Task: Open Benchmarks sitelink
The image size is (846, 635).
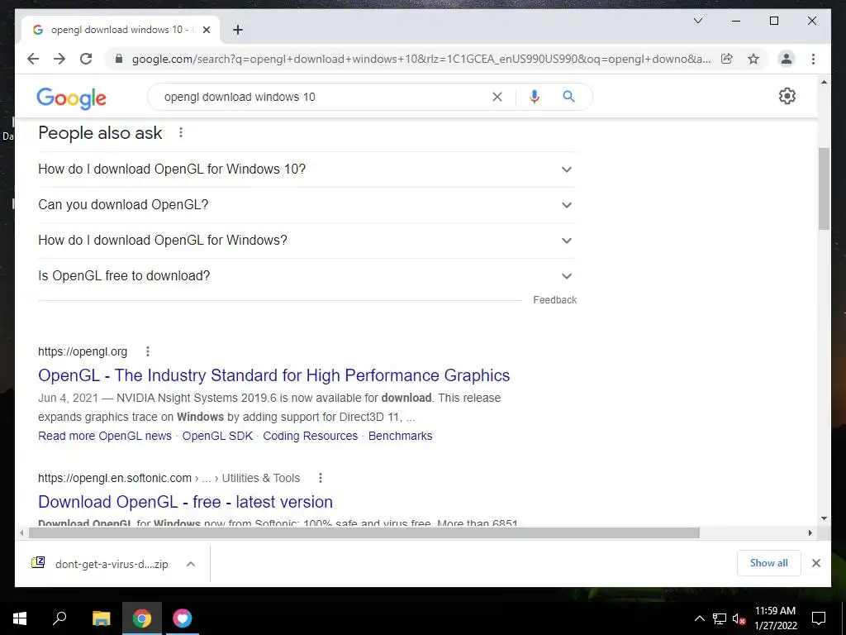Action: pos(401,436)
